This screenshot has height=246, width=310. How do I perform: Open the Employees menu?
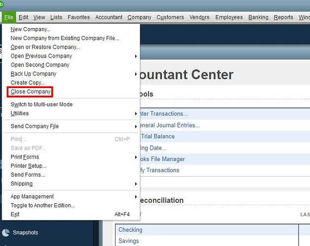tap(229, 17)
